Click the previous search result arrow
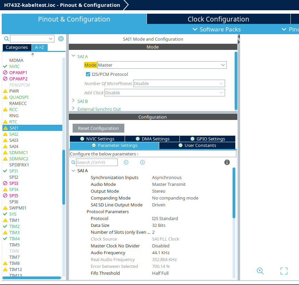This screenshot has width=299, height=285. point(126,162)
